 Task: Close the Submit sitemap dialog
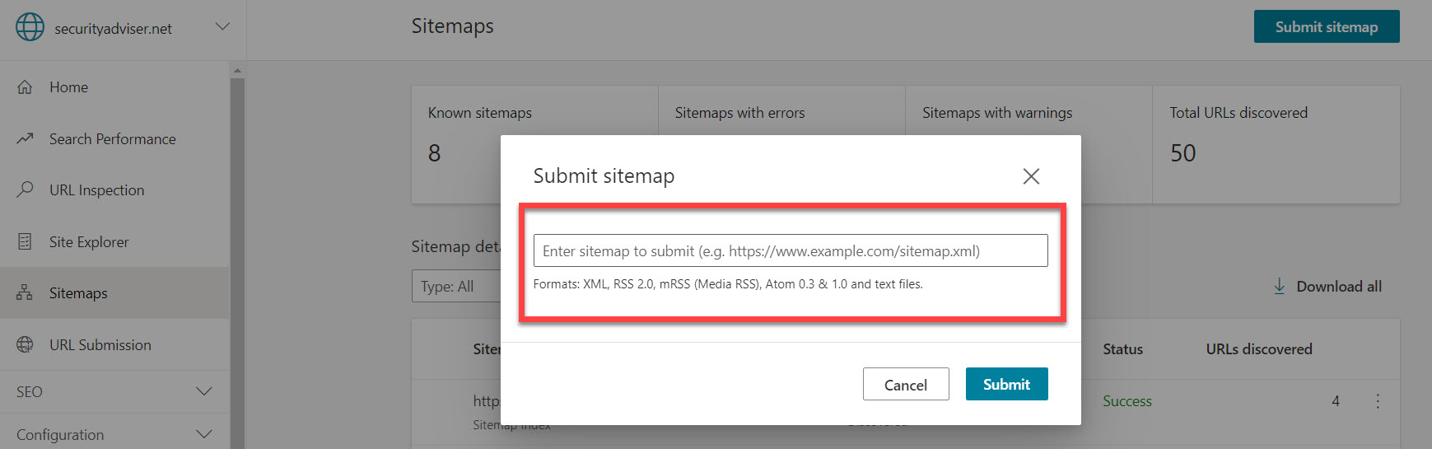click(1031, 176)
